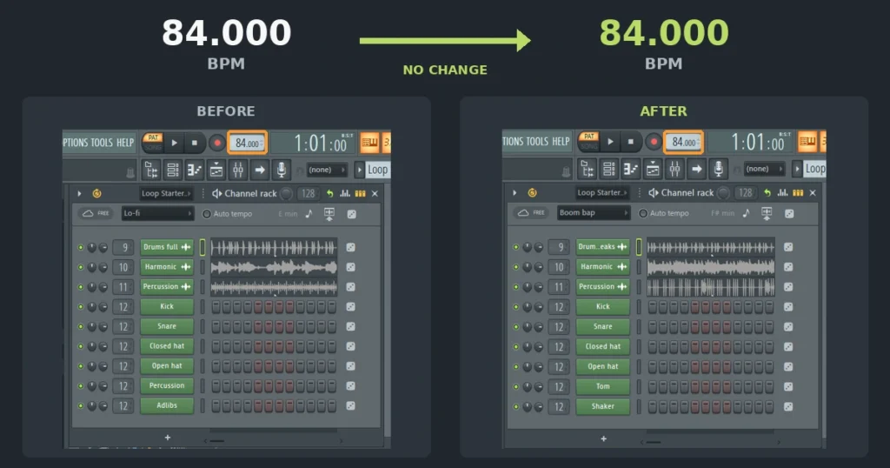Click the split-layout icon next to F# min
Screen dimensions: 890x468
(x=767, y=213)
